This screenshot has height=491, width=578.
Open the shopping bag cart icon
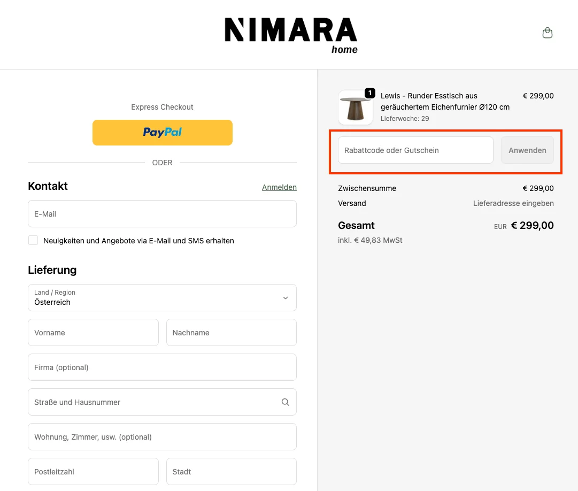[x=548, y=33]
